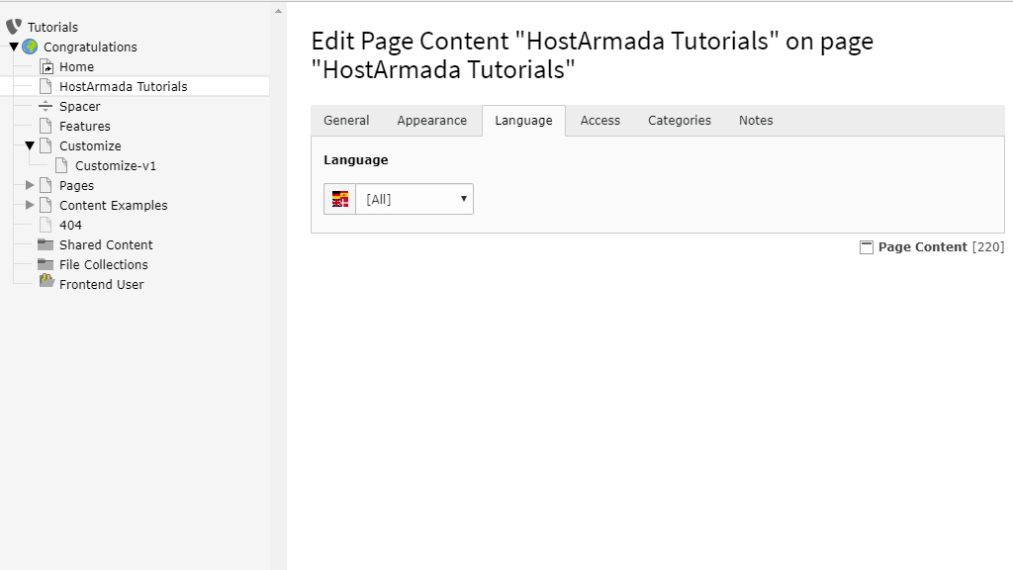The width and height of the screenshot is (1013, 570).
Task: Click the hidden page icon for 404
Action: [x=46, y=225]
